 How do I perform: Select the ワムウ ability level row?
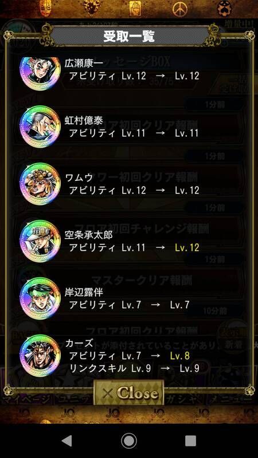click(134, 191)
